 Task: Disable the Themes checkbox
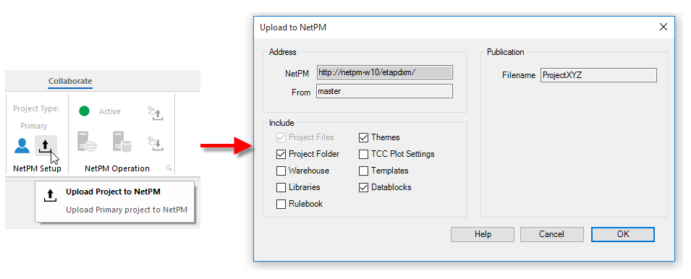[363, 138]
